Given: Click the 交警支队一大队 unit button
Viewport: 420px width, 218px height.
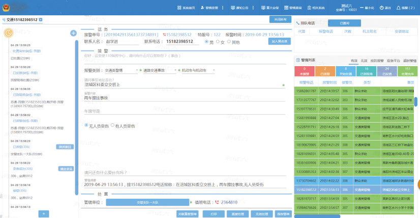Looking at the screenshot, I should click(147, 202).
